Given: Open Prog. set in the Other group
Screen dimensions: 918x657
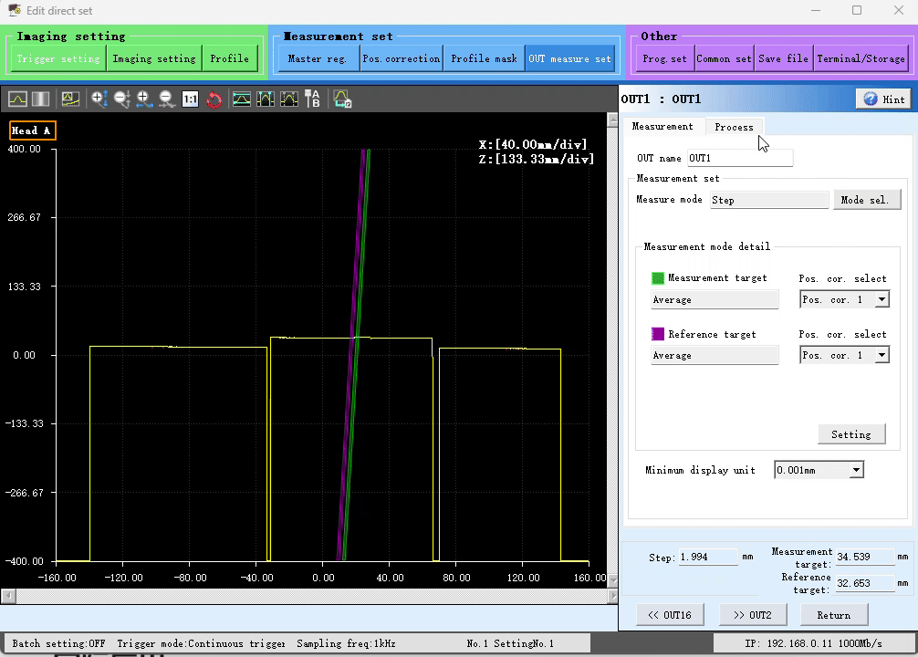Looking at the screenshot, I should [664, 58].
